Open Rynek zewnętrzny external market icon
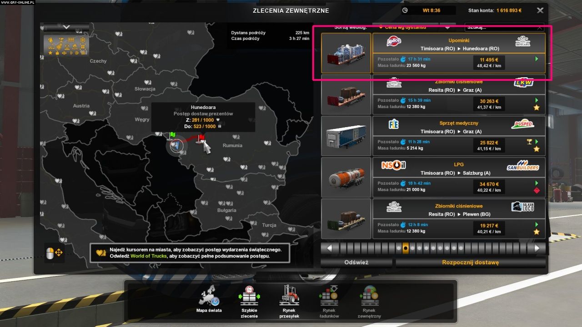 [x=369, y=297]
